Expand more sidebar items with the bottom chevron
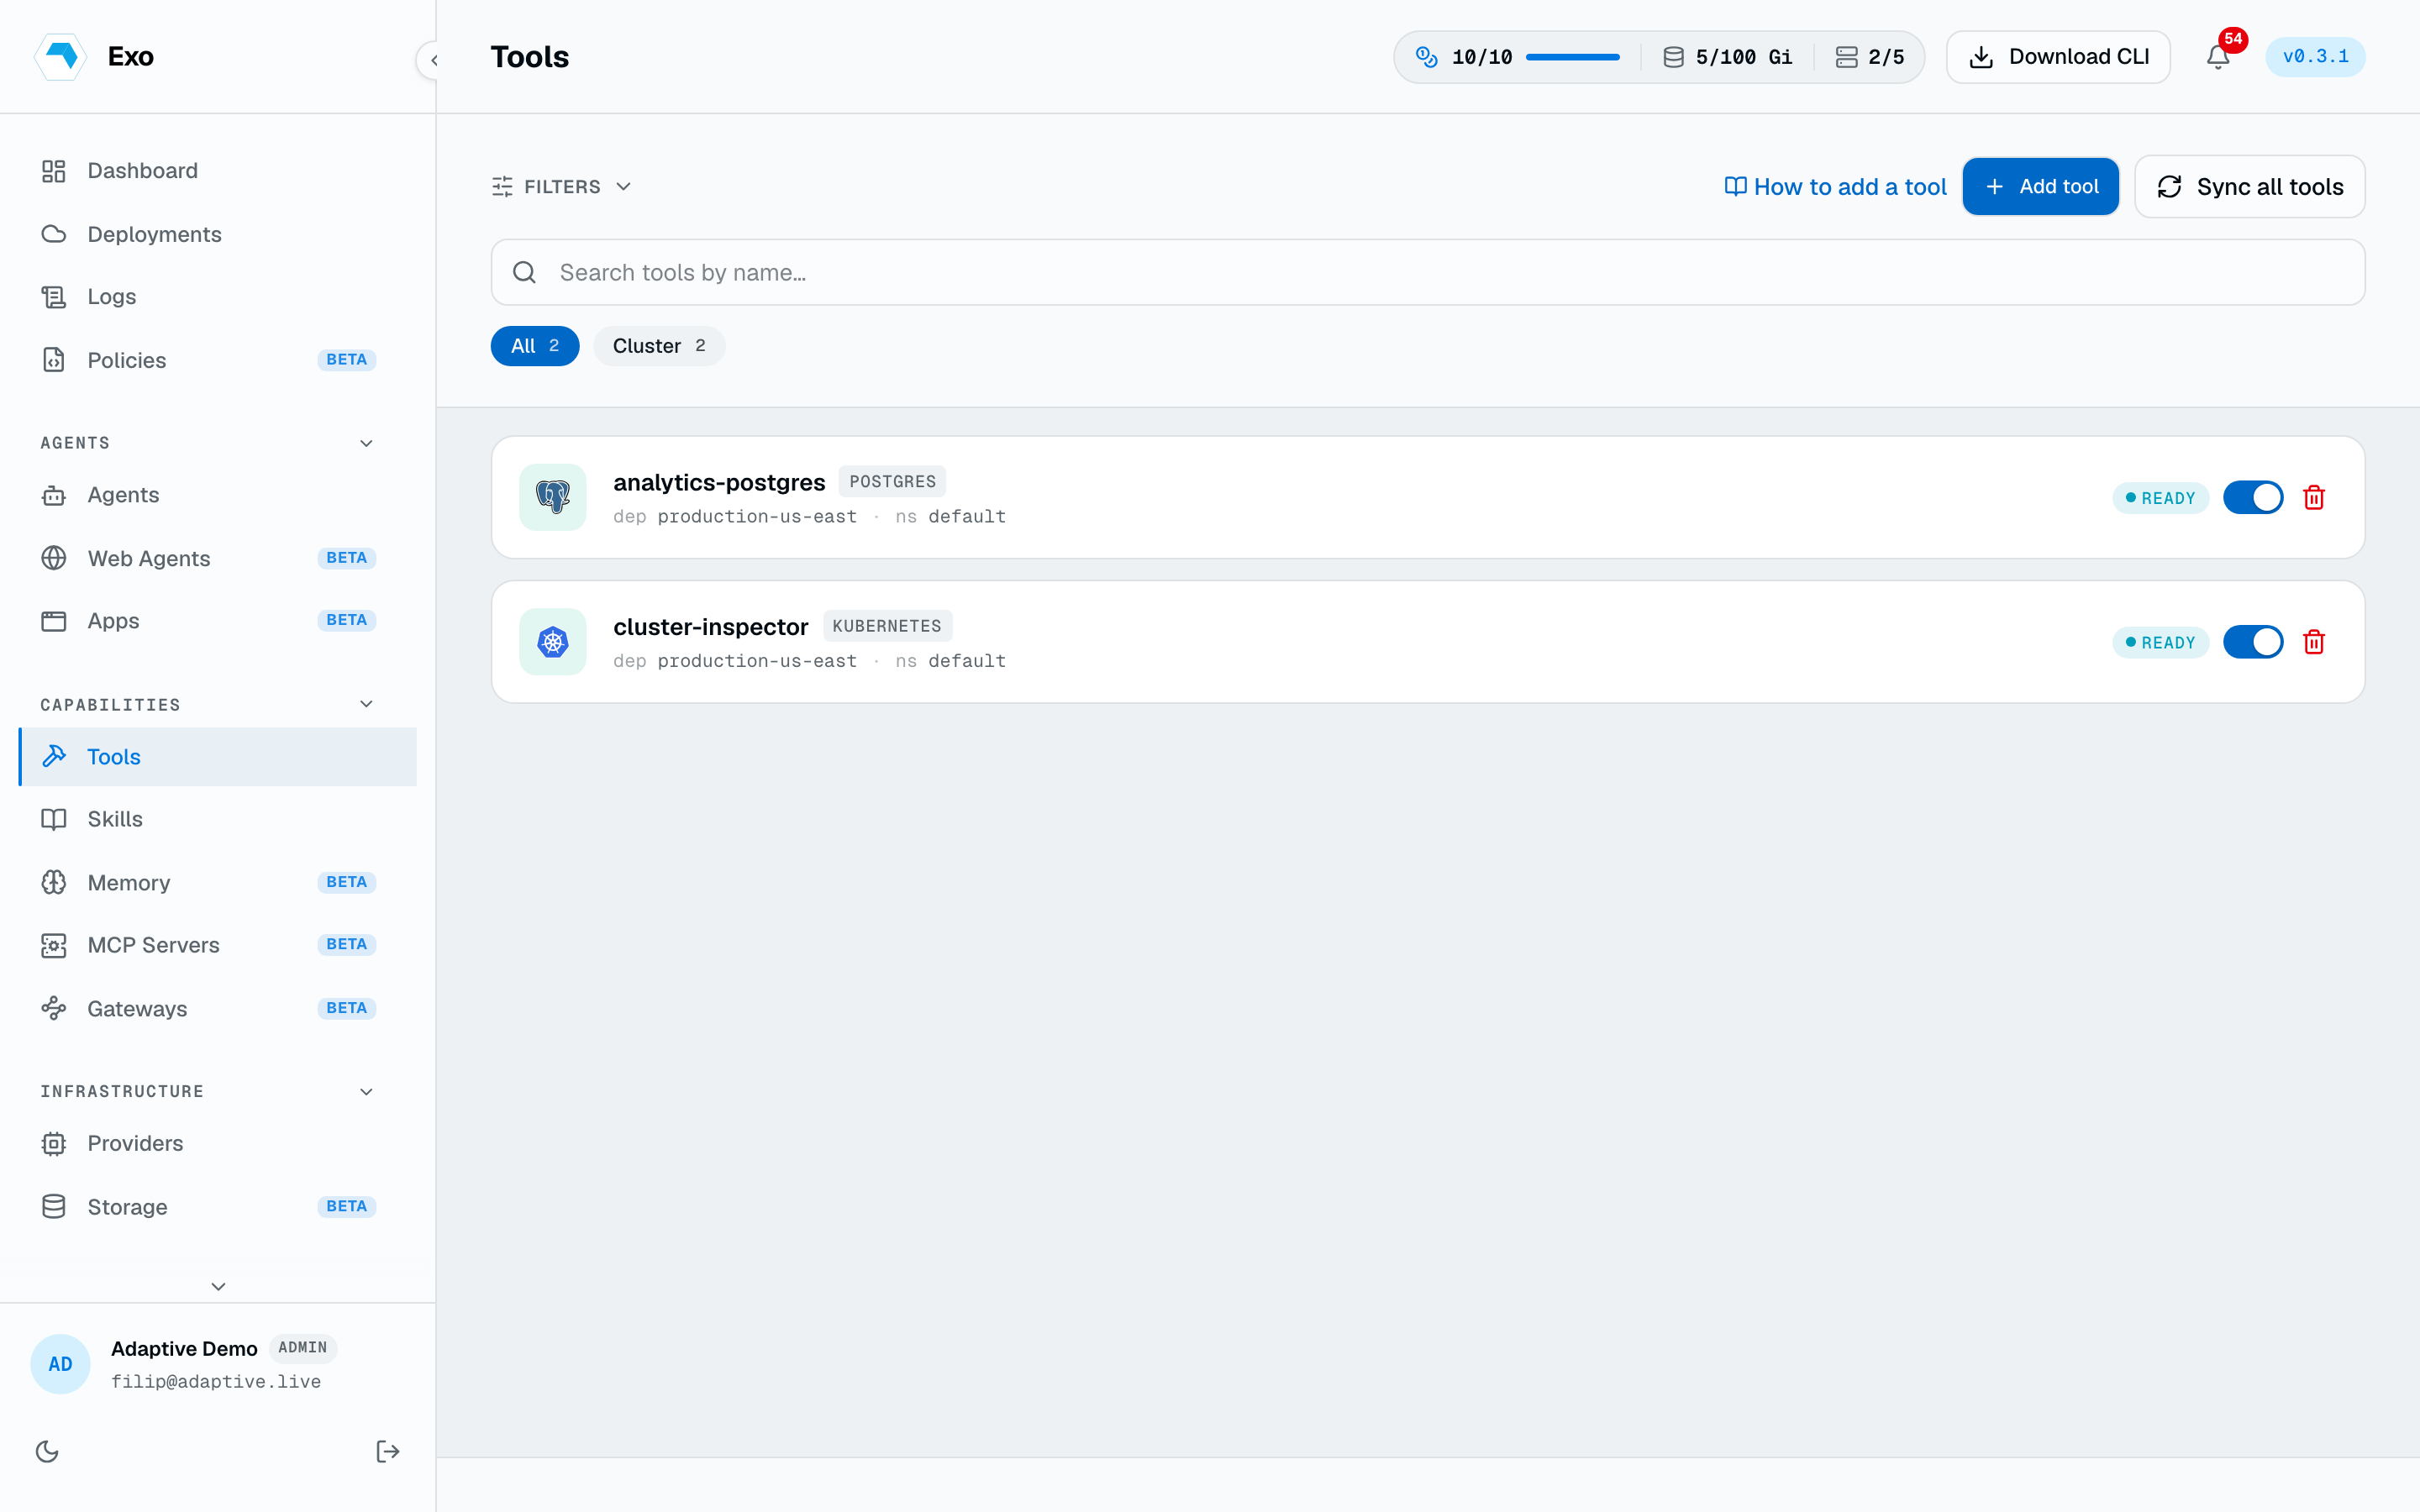 pyautogui.click(x=218, y=1286)
